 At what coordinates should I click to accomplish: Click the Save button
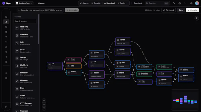181,10
